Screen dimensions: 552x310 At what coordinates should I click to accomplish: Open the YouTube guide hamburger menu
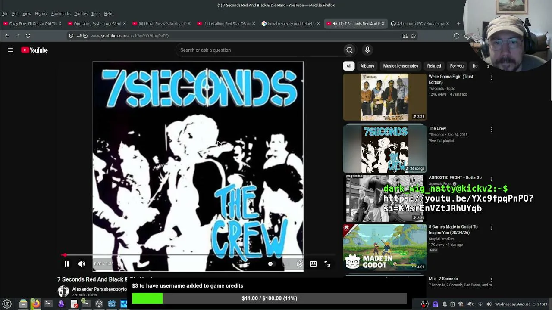(11, 50)
